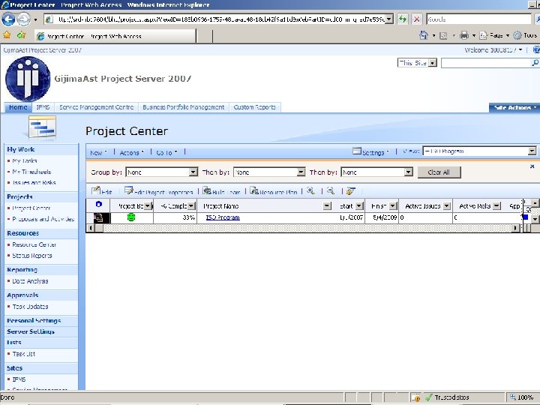540x405 pixels.
Task: Click the Resource Plan toolbar button
Action: click(x=274, y=191)
